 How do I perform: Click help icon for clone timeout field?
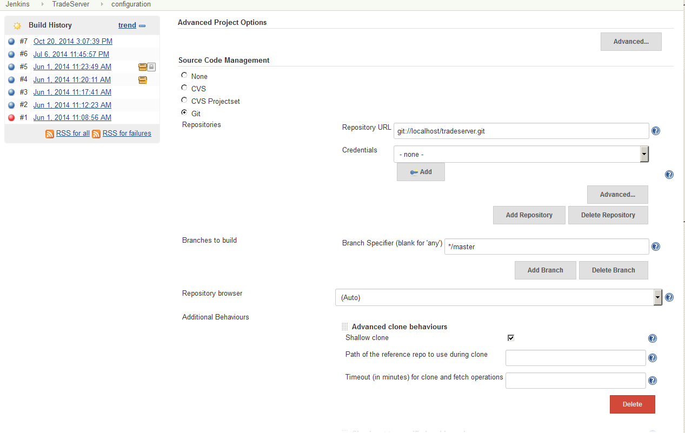pos(653,381)
